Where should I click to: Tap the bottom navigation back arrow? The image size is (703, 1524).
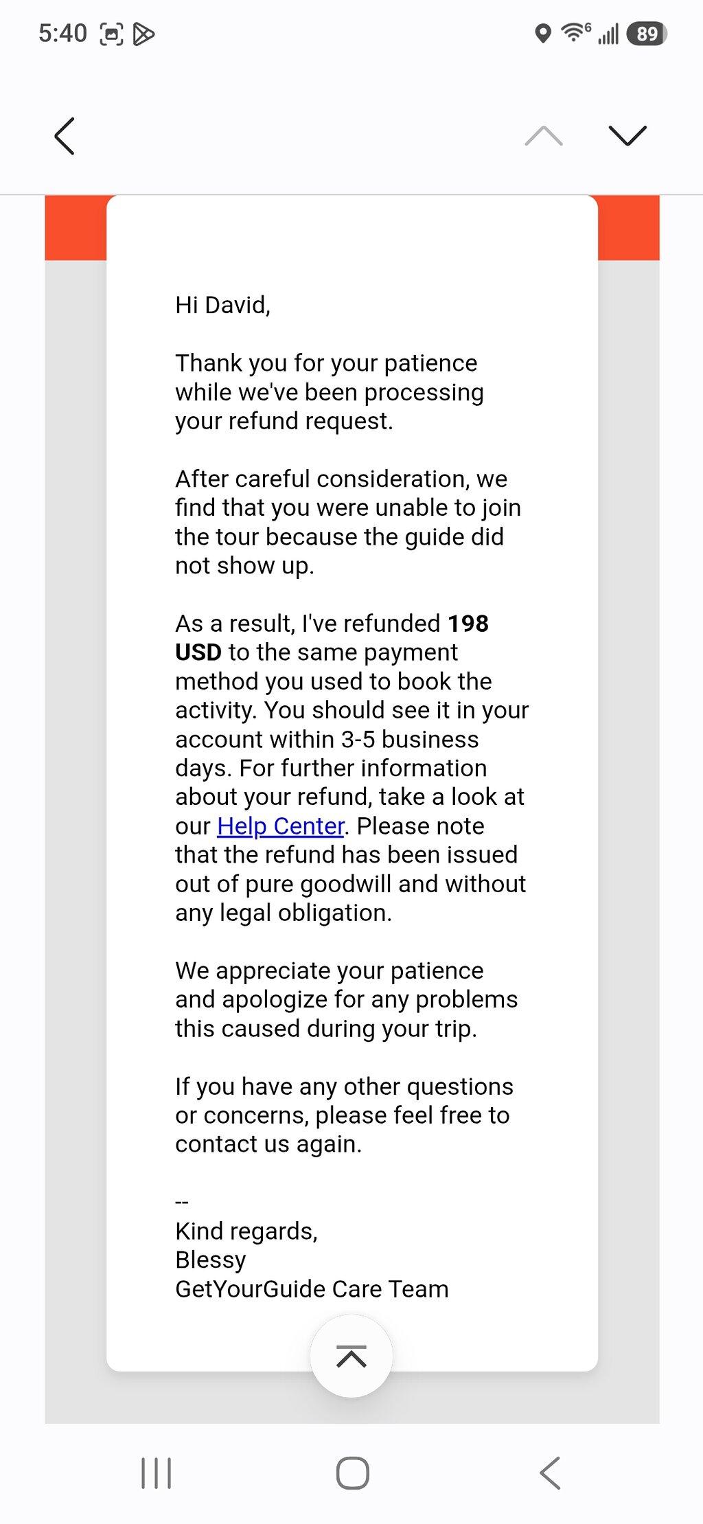coord(550,1473)
